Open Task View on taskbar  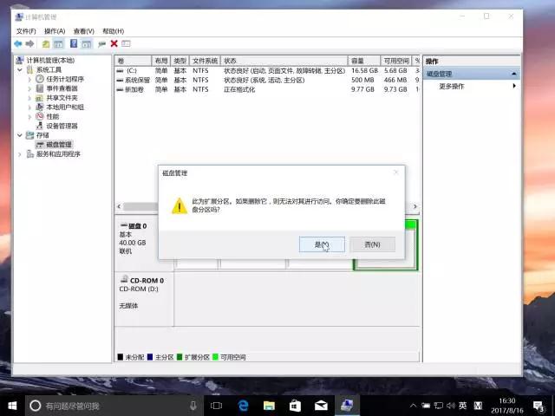[216, 406]
